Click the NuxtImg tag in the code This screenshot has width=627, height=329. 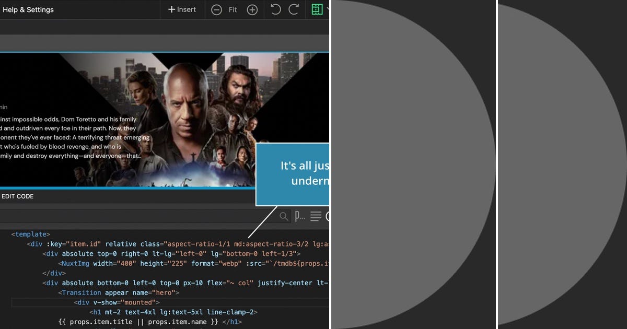75,263
